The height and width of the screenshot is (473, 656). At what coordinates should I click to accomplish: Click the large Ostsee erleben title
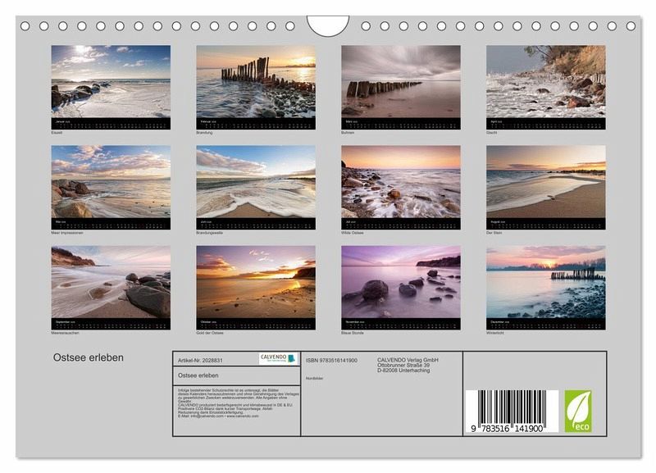click(x=89, y=357)
